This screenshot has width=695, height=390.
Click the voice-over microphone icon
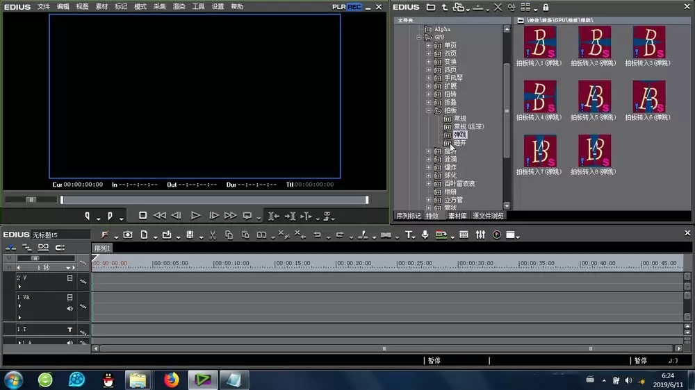pyautogui.click(x=425, y=235)
